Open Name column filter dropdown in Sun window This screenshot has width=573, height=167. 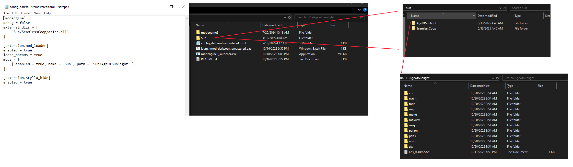(474, 16)
